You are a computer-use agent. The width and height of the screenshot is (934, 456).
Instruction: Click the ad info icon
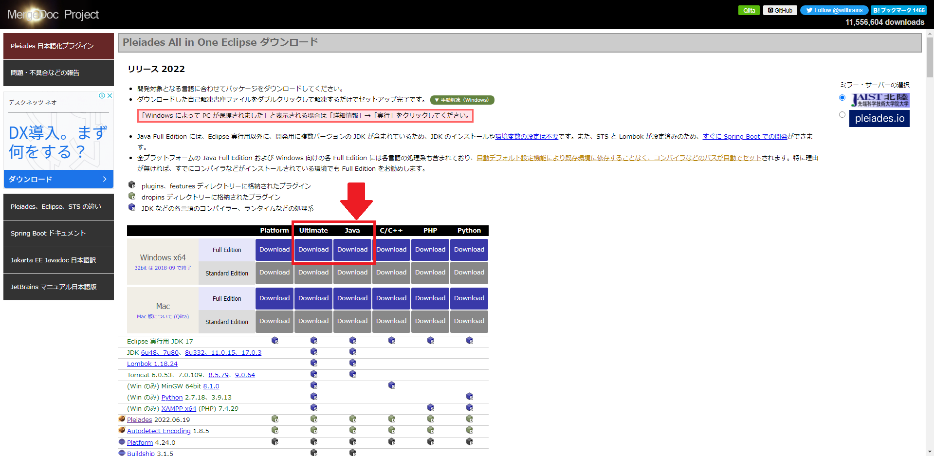[102, 96]
